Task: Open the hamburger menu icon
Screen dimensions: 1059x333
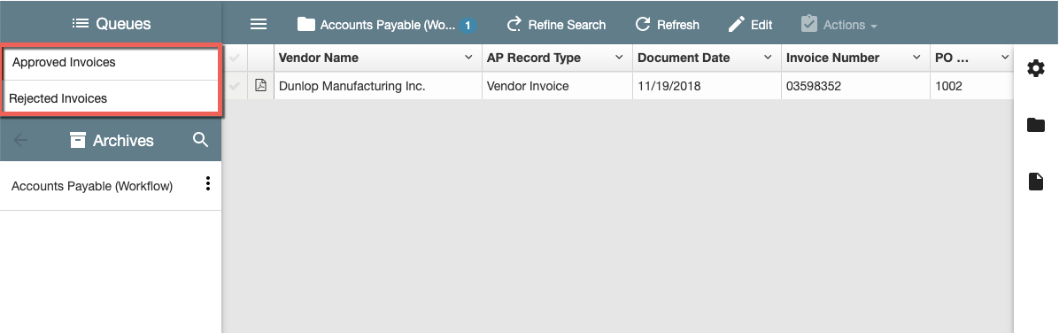Action: click(x=259, y=24)
